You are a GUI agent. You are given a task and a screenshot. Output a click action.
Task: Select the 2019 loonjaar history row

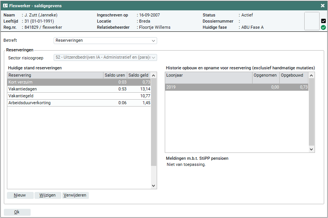[208, 87]
